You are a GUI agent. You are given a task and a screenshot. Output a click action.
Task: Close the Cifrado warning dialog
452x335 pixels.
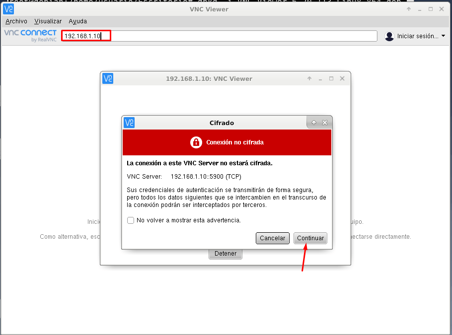[x=325, y=123]
